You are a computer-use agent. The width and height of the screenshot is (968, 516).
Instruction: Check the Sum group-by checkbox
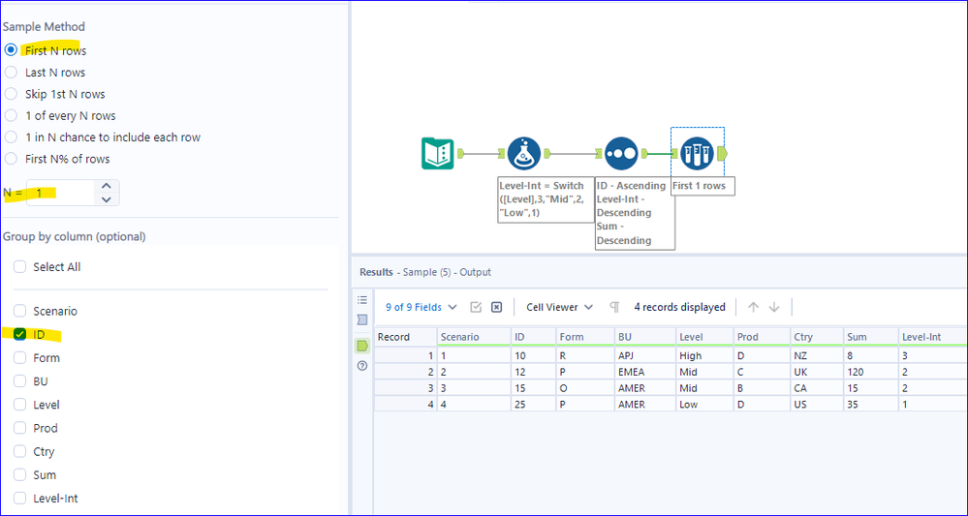20,474
